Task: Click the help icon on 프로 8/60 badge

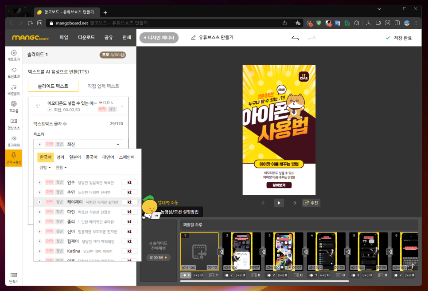Action: click(123, 55)
